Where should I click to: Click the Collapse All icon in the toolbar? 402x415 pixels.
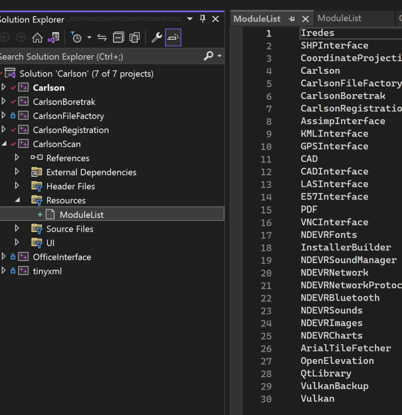(x=118, y=37)
